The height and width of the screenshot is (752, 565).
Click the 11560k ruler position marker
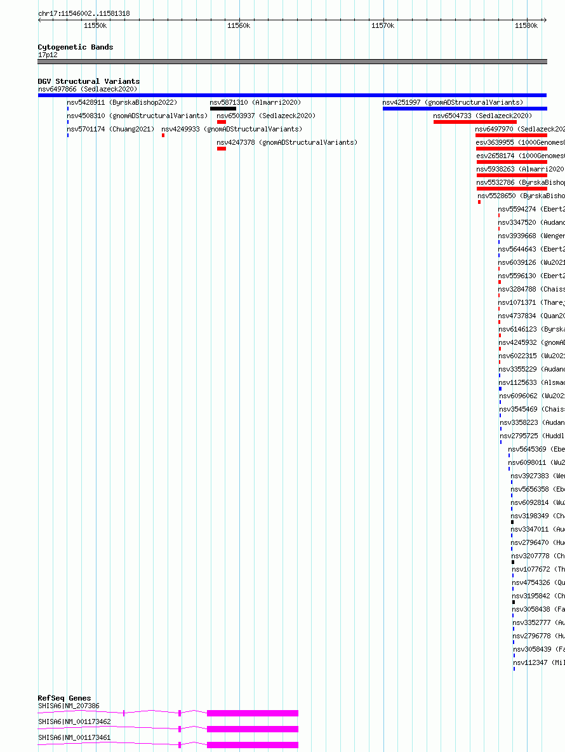[x=239, y=26]
